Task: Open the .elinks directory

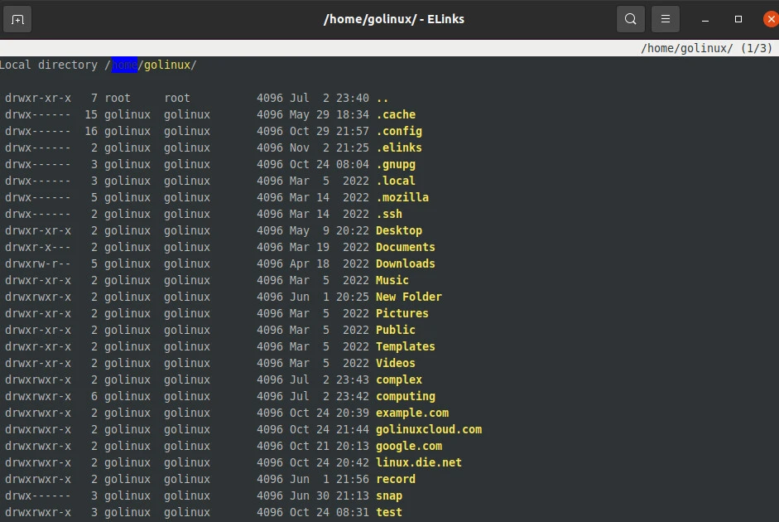Action: point(397,147)
